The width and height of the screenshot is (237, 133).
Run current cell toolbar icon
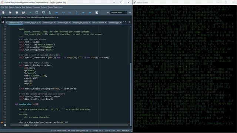pos(37,13)
